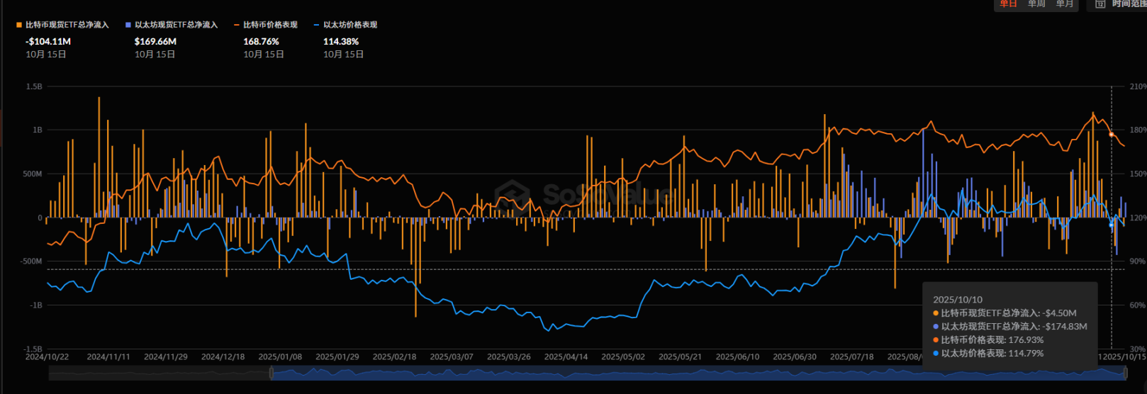Click the right handle of range slider

[x=1126, y=373]
